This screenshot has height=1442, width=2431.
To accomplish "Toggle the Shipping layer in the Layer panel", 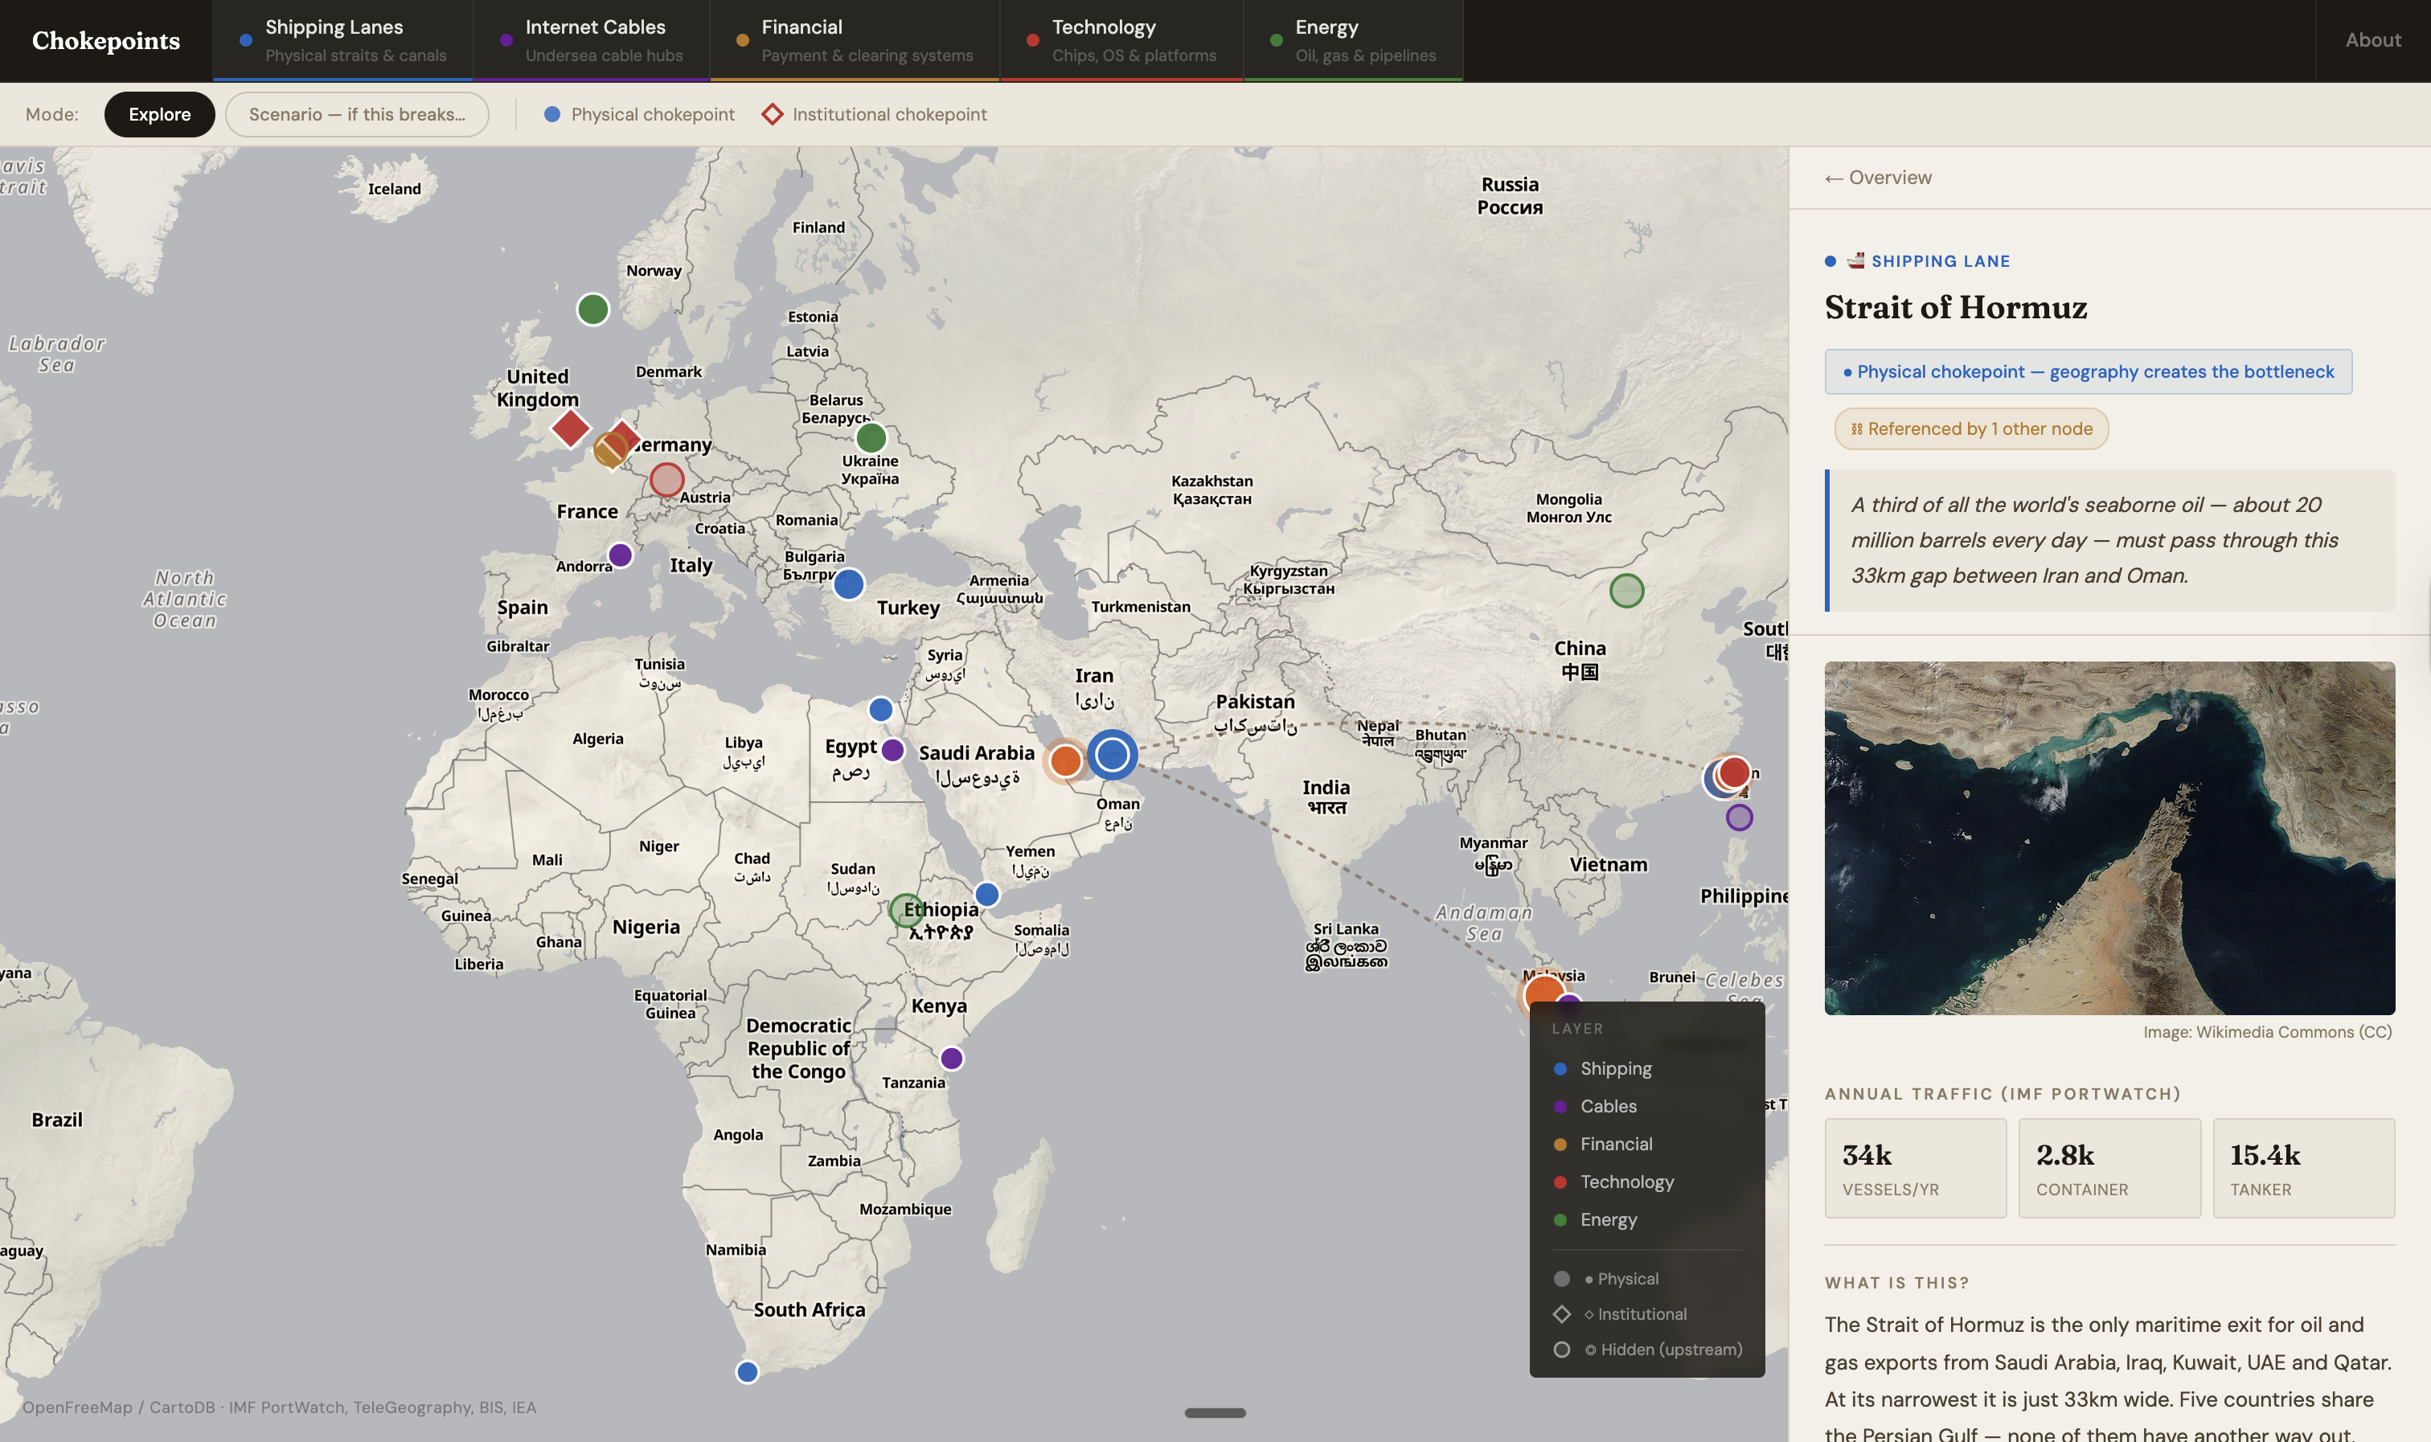I will 1615,1068.
